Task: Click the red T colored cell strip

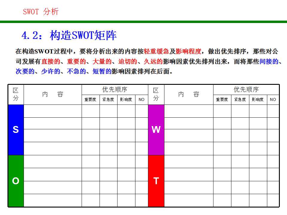Action: (x=156, y=181)
